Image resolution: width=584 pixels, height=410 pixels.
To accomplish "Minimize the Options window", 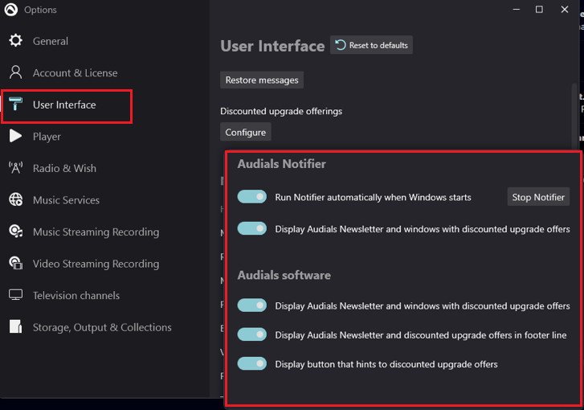I will click(517, 10).
